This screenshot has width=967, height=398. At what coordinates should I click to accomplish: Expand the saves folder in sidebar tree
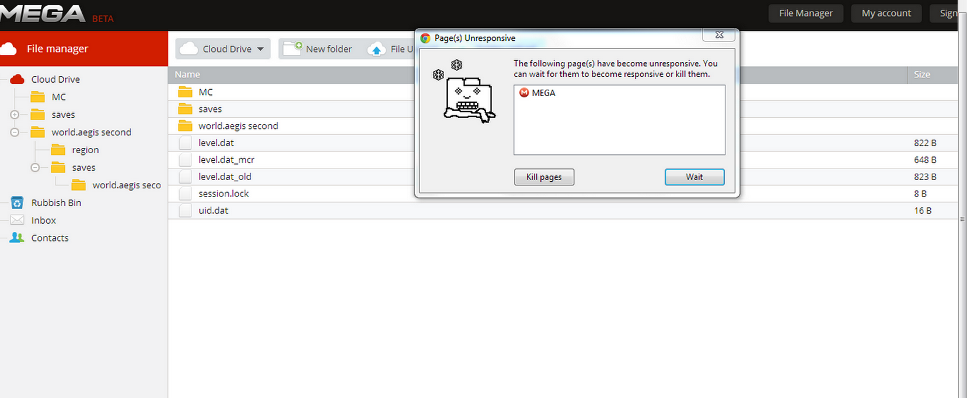15,115
